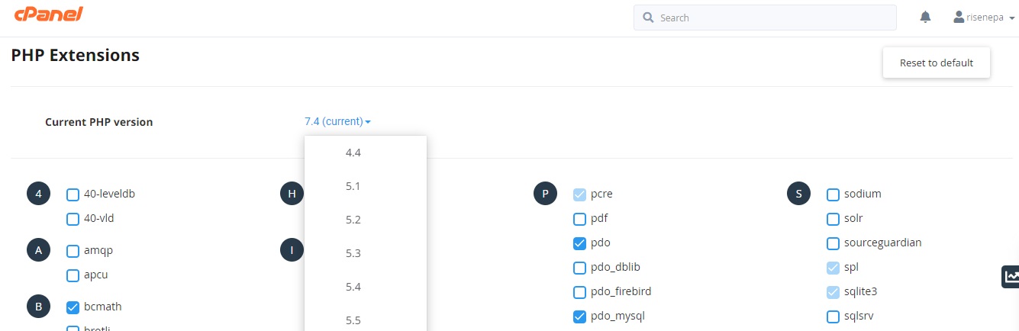This screenshot has width=1019, height=331.
Task: Enable pdo_dblib extension
Action: click(579, 268)
